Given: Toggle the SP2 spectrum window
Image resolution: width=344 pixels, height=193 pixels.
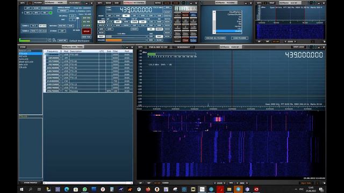Looking at the screenshot, I should pyautogui.click(x=37, y=13).
